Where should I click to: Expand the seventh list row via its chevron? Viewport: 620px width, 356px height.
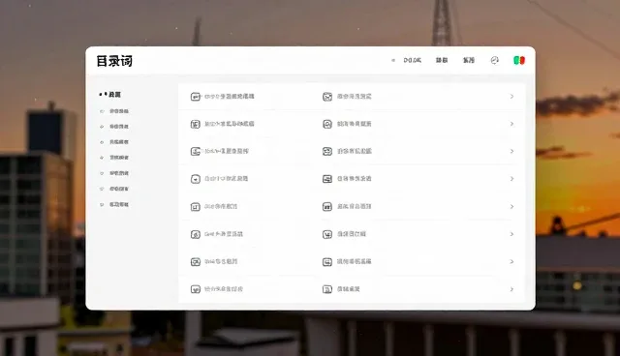[511, 261]
